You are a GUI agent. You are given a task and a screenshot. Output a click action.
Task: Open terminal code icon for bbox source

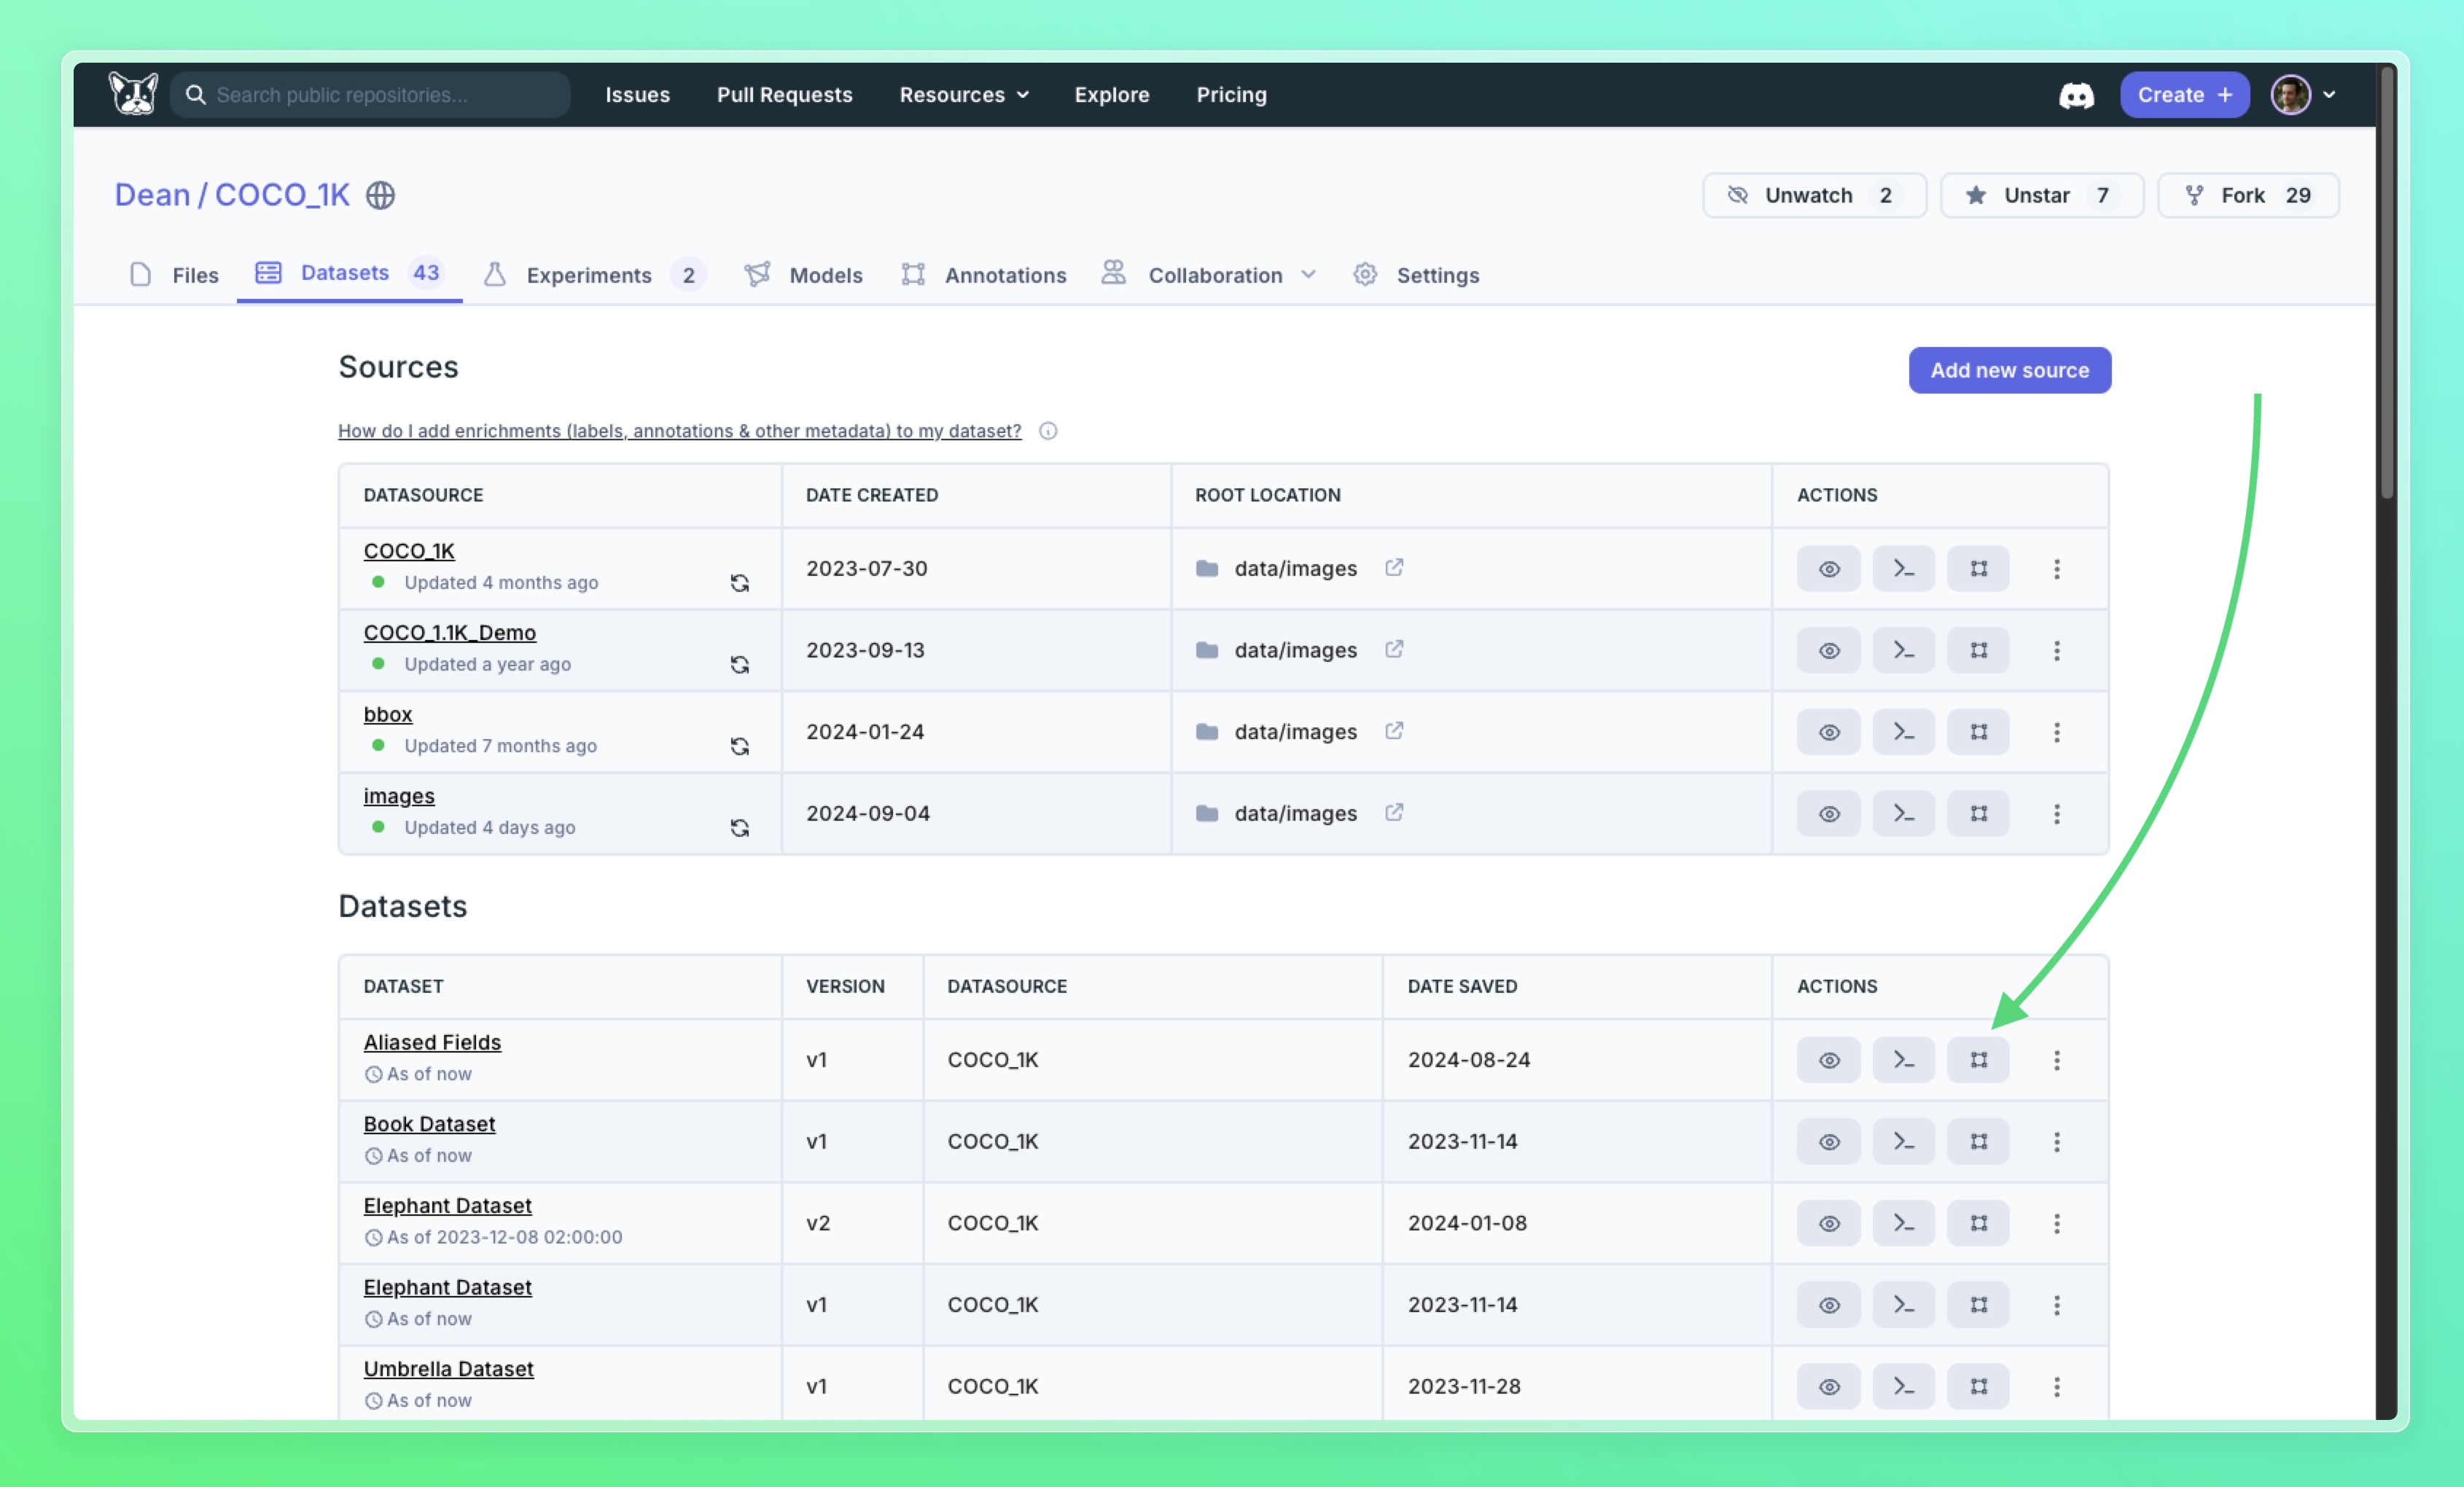[x=1903, y=732]
